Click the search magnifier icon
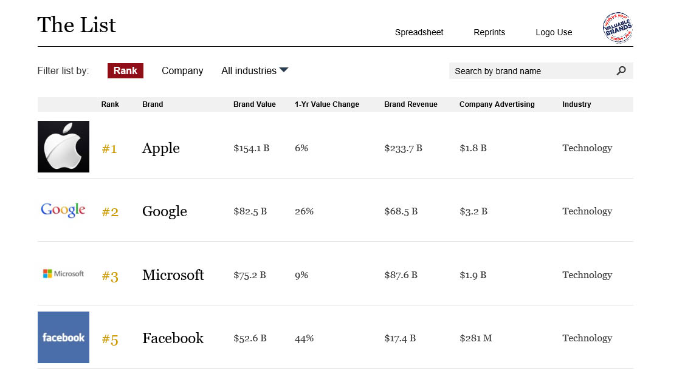This screenshot has height=382, width=685. point(621,70)
